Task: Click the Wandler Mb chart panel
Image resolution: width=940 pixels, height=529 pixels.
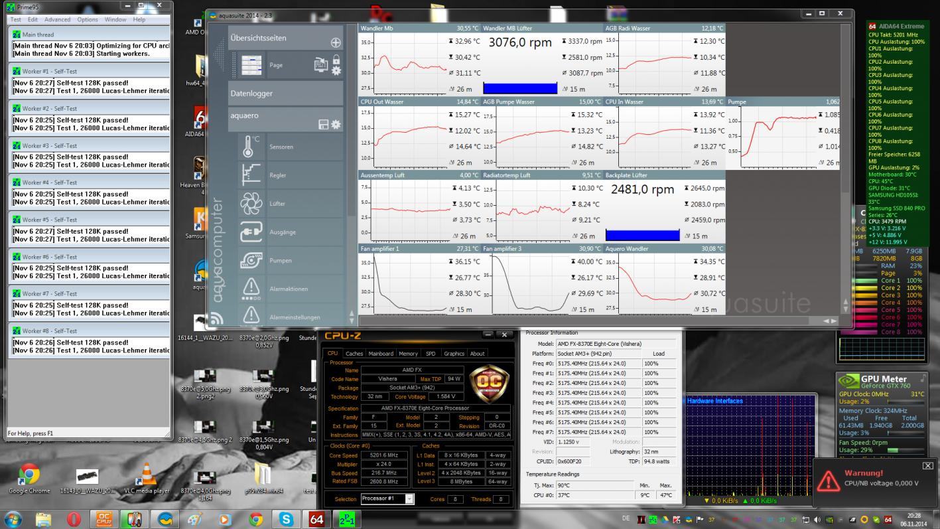Action: point(419,60)
